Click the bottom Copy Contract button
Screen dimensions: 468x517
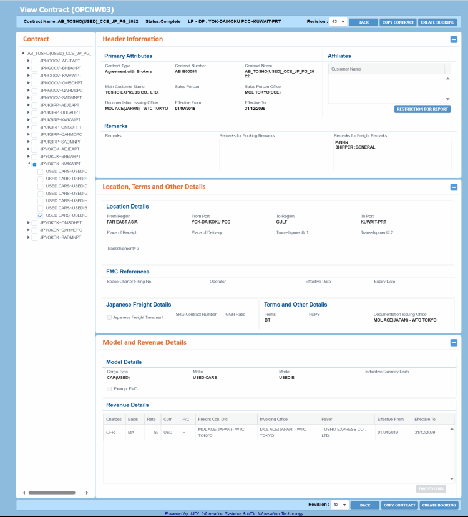pyautogui.click(x=398, y=505)
